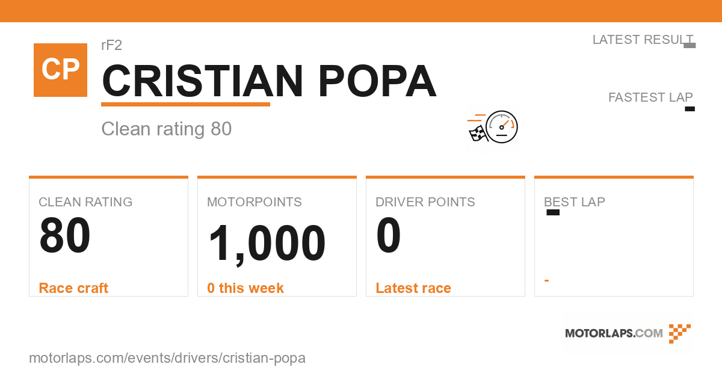Select the Clean Rating card
Viewport: 722px width, 379px height.
[108, 236]
